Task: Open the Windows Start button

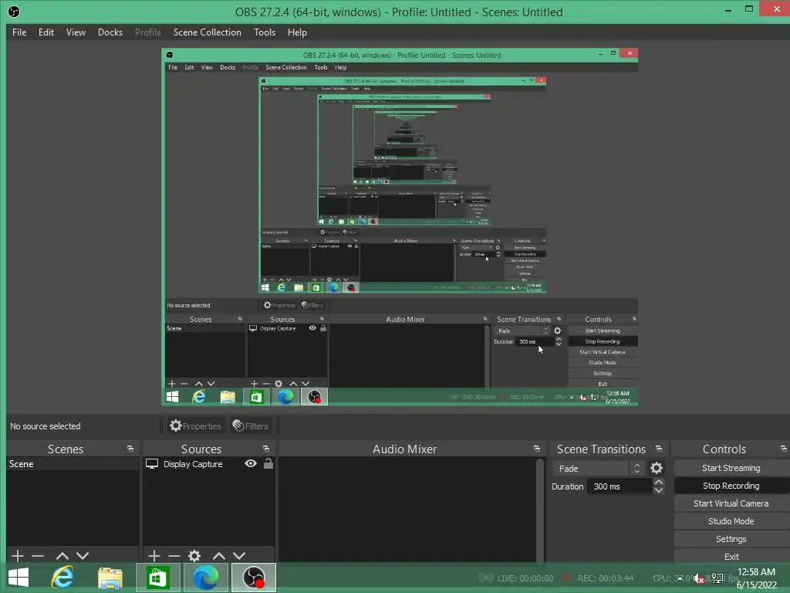Action: 19,578
